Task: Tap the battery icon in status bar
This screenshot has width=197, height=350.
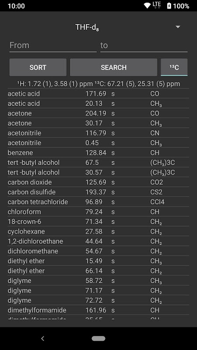Action: [x=169, y=6]
